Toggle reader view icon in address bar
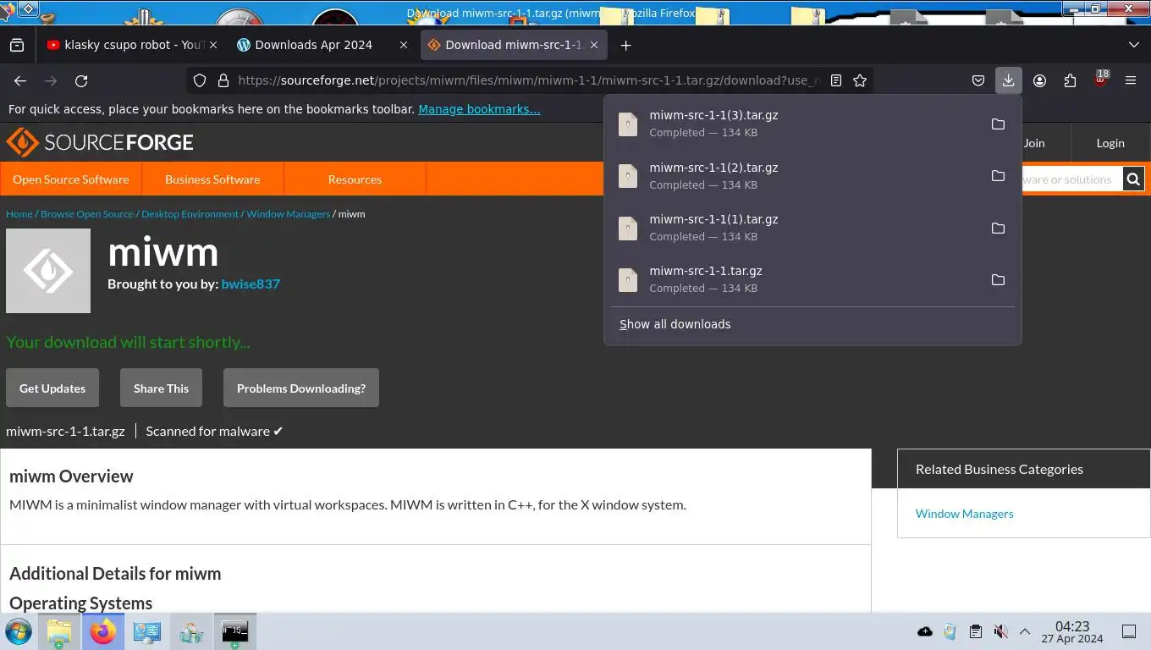 (835, 80)
